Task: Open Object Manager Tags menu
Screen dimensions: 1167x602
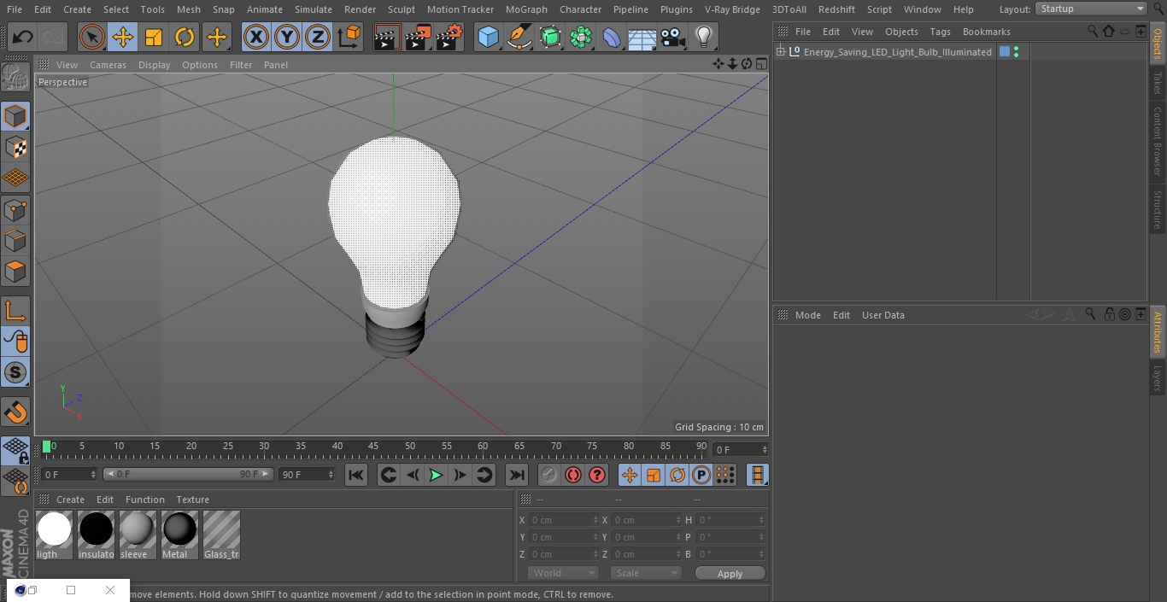Action: tap(940, 32)
